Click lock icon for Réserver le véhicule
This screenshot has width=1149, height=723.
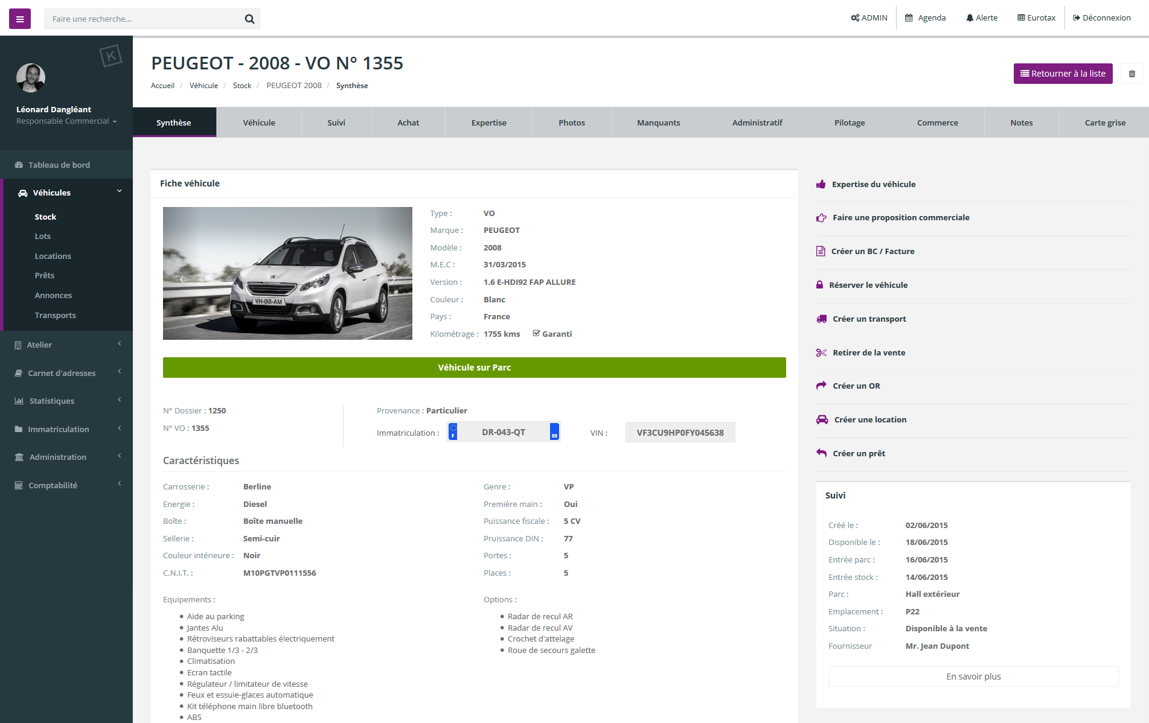[819, 285]
